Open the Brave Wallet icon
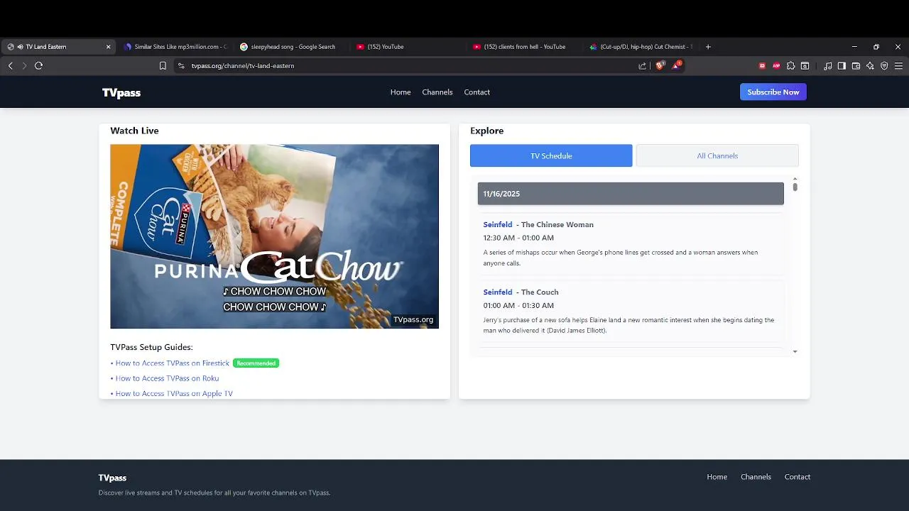 coord(856,65)
